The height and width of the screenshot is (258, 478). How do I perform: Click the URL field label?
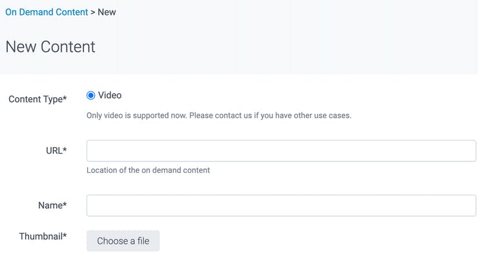(56, 150)
